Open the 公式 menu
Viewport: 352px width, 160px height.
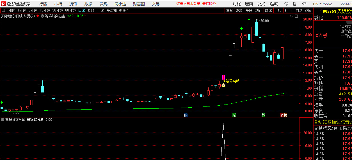click(x=261, y=4)
